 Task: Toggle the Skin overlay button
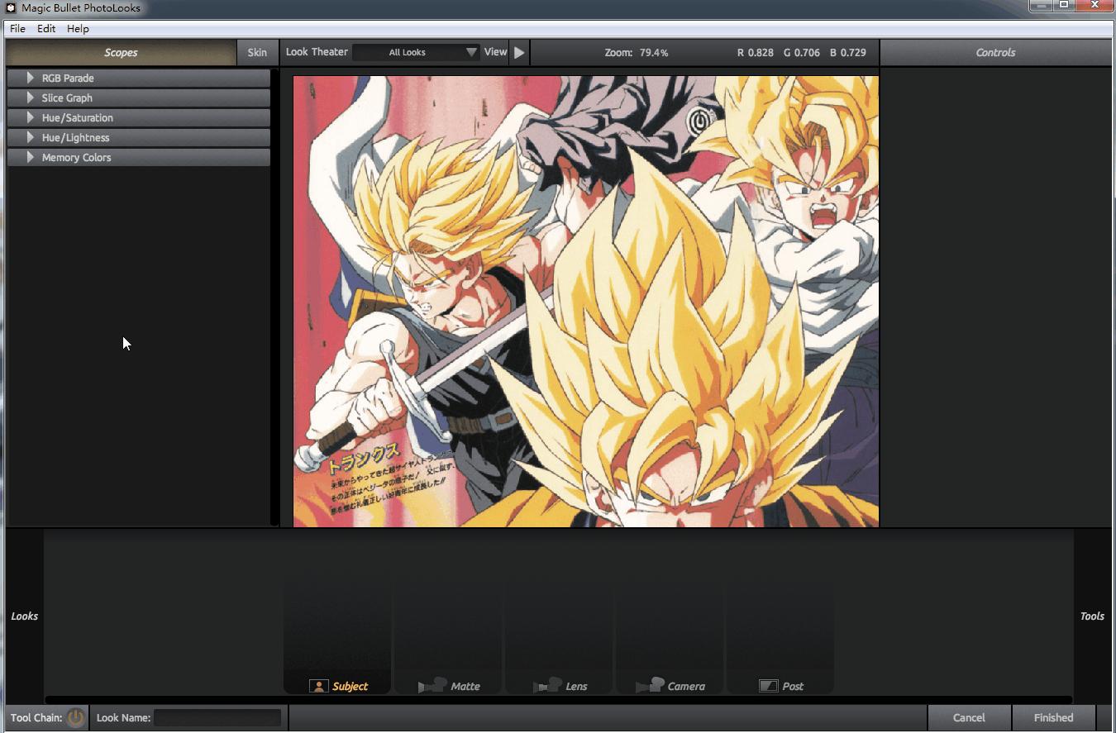pos(257,52)
